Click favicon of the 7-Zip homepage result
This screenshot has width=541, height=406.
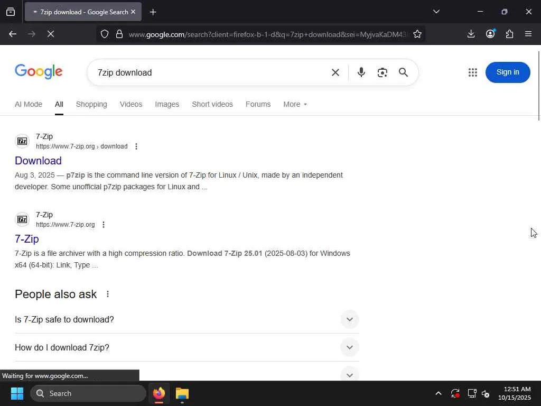click(22, 219)
